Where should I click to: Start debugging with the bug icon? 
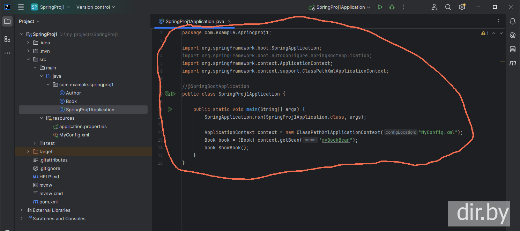point(392,7)
